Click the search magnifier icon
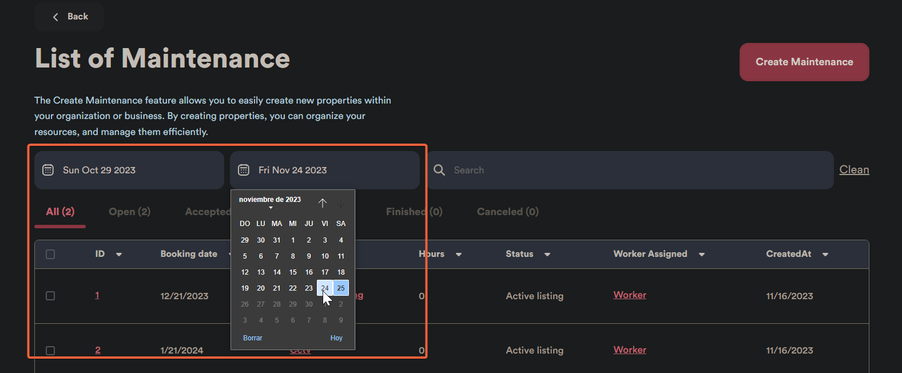This screenshot has height=373, width=902. (x=439, y=170)
